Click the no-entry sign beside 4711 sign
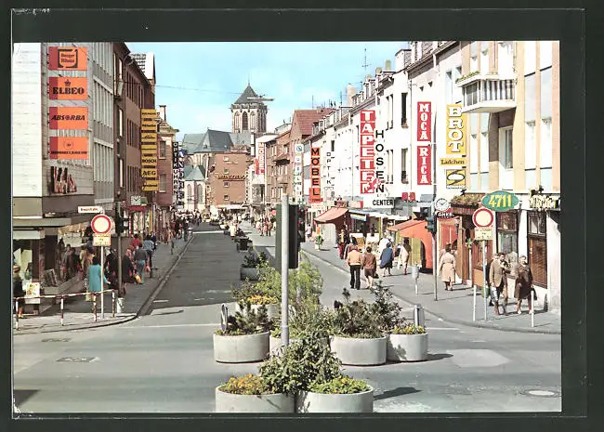 click(x=483, y=217)
